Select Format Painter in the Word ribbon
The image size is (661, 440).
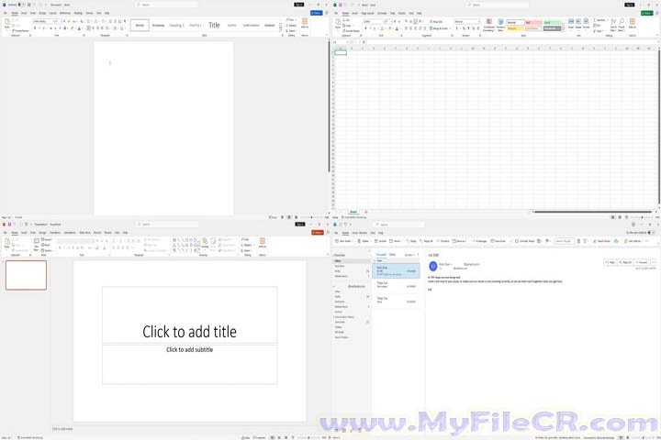pyautogui.click(x=20, y=31)
